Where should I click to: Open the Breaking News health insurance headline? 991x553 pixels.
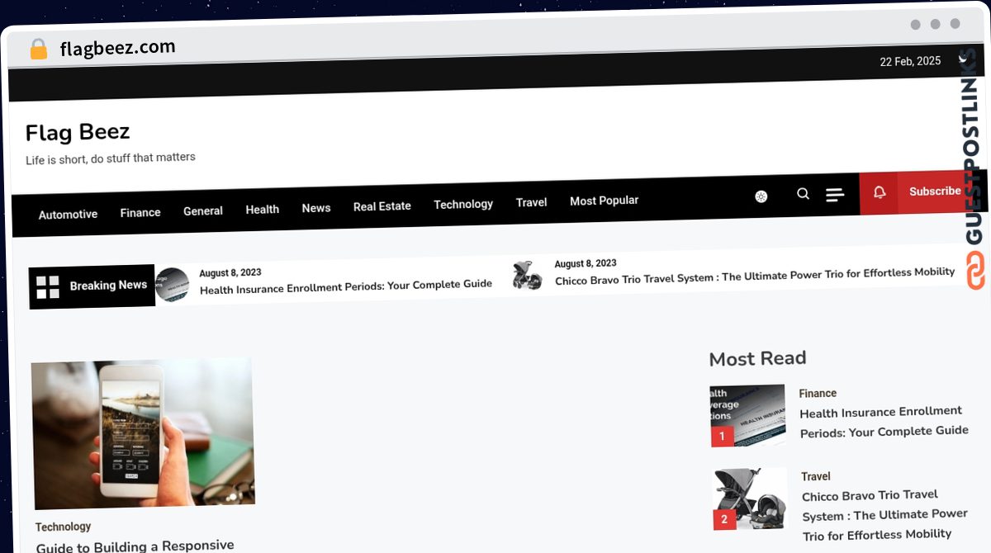pyautogui.click(x=346, y=286)
